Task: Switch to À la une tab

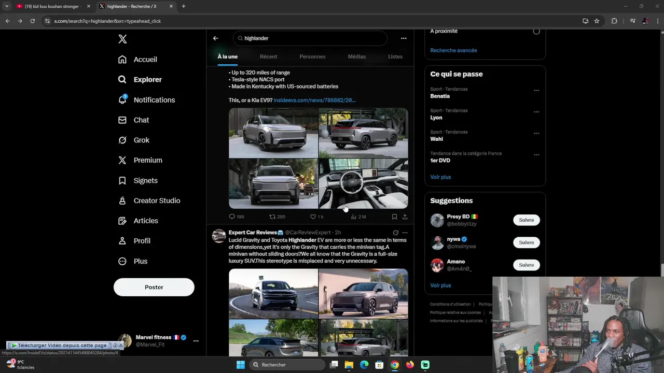Action: (227, 56)
